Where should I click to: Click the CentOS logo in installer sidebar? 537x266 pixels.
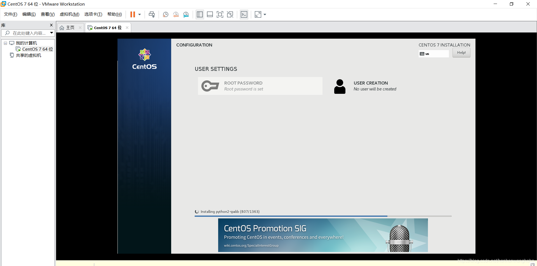[145, 59]
